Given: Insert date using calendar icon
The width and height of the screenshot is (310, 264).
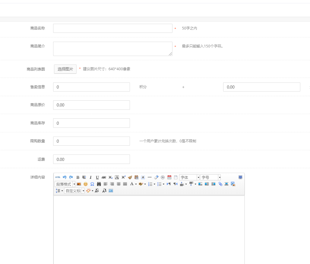Looking at the screenshot, I should coord(169,177).
